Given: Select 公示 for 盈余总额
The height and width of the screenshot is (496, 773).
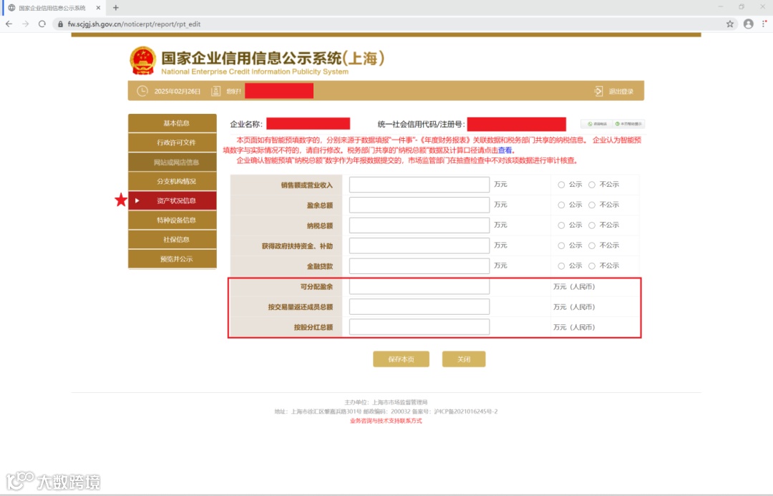Looking at the screenshot, I should (x=561, y=205).
